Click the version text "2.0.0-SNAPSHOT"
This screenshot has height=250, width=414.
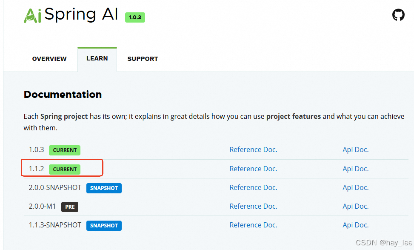pos(55,187)
